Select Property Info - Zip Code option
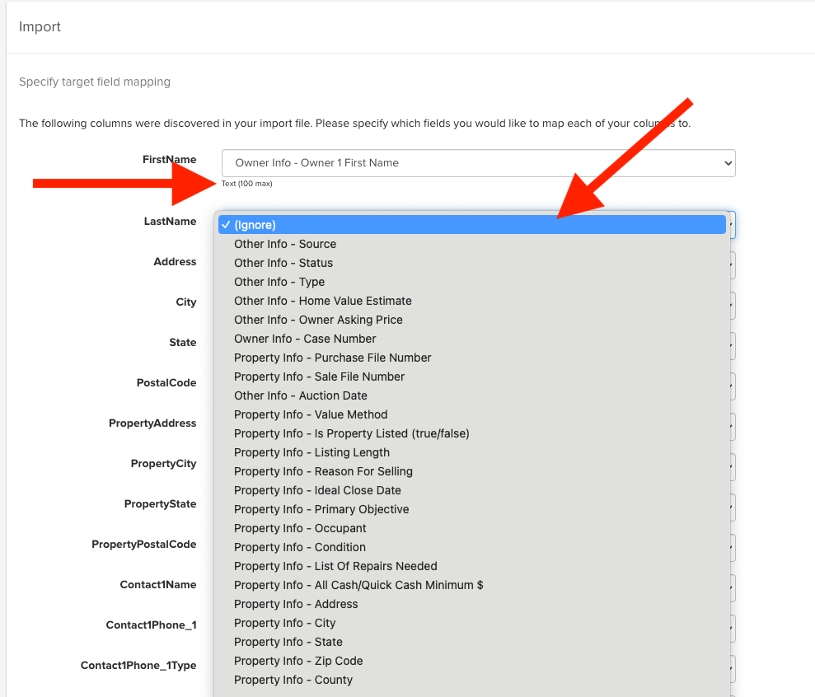Screen dimensions: 815x697 click(x=298, y=661)
